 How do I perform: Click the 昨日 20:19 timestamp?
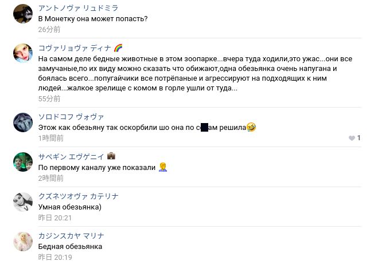[x=54, y=257]
